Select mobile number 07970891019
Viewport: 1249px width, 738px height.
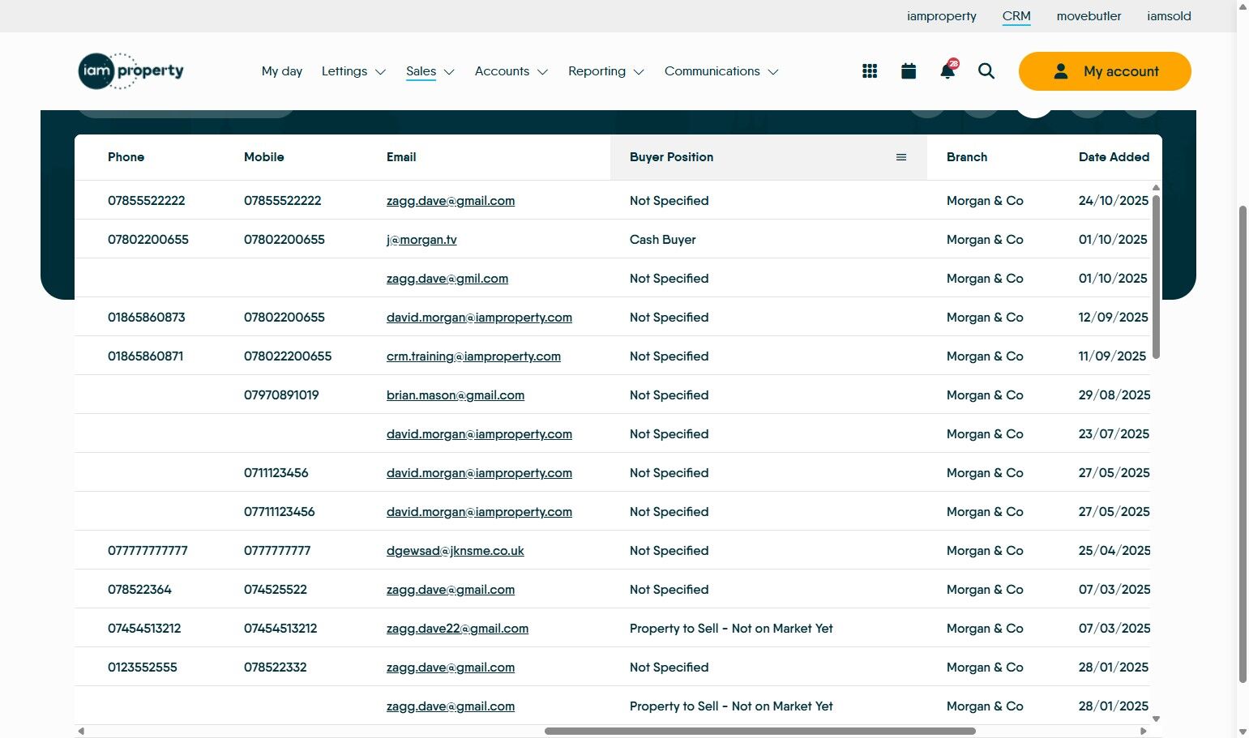pos(281,395)
